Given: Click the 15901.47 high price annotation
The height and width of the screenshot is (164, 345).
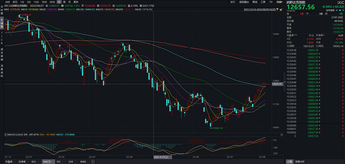Looking at the screenshot, I should point(27,15).
